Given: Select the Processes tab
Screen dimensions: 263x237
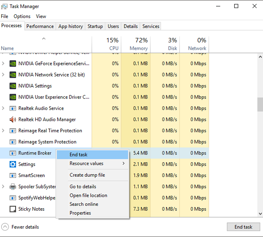Looking at the screenshot, I should tap(12, 25).
